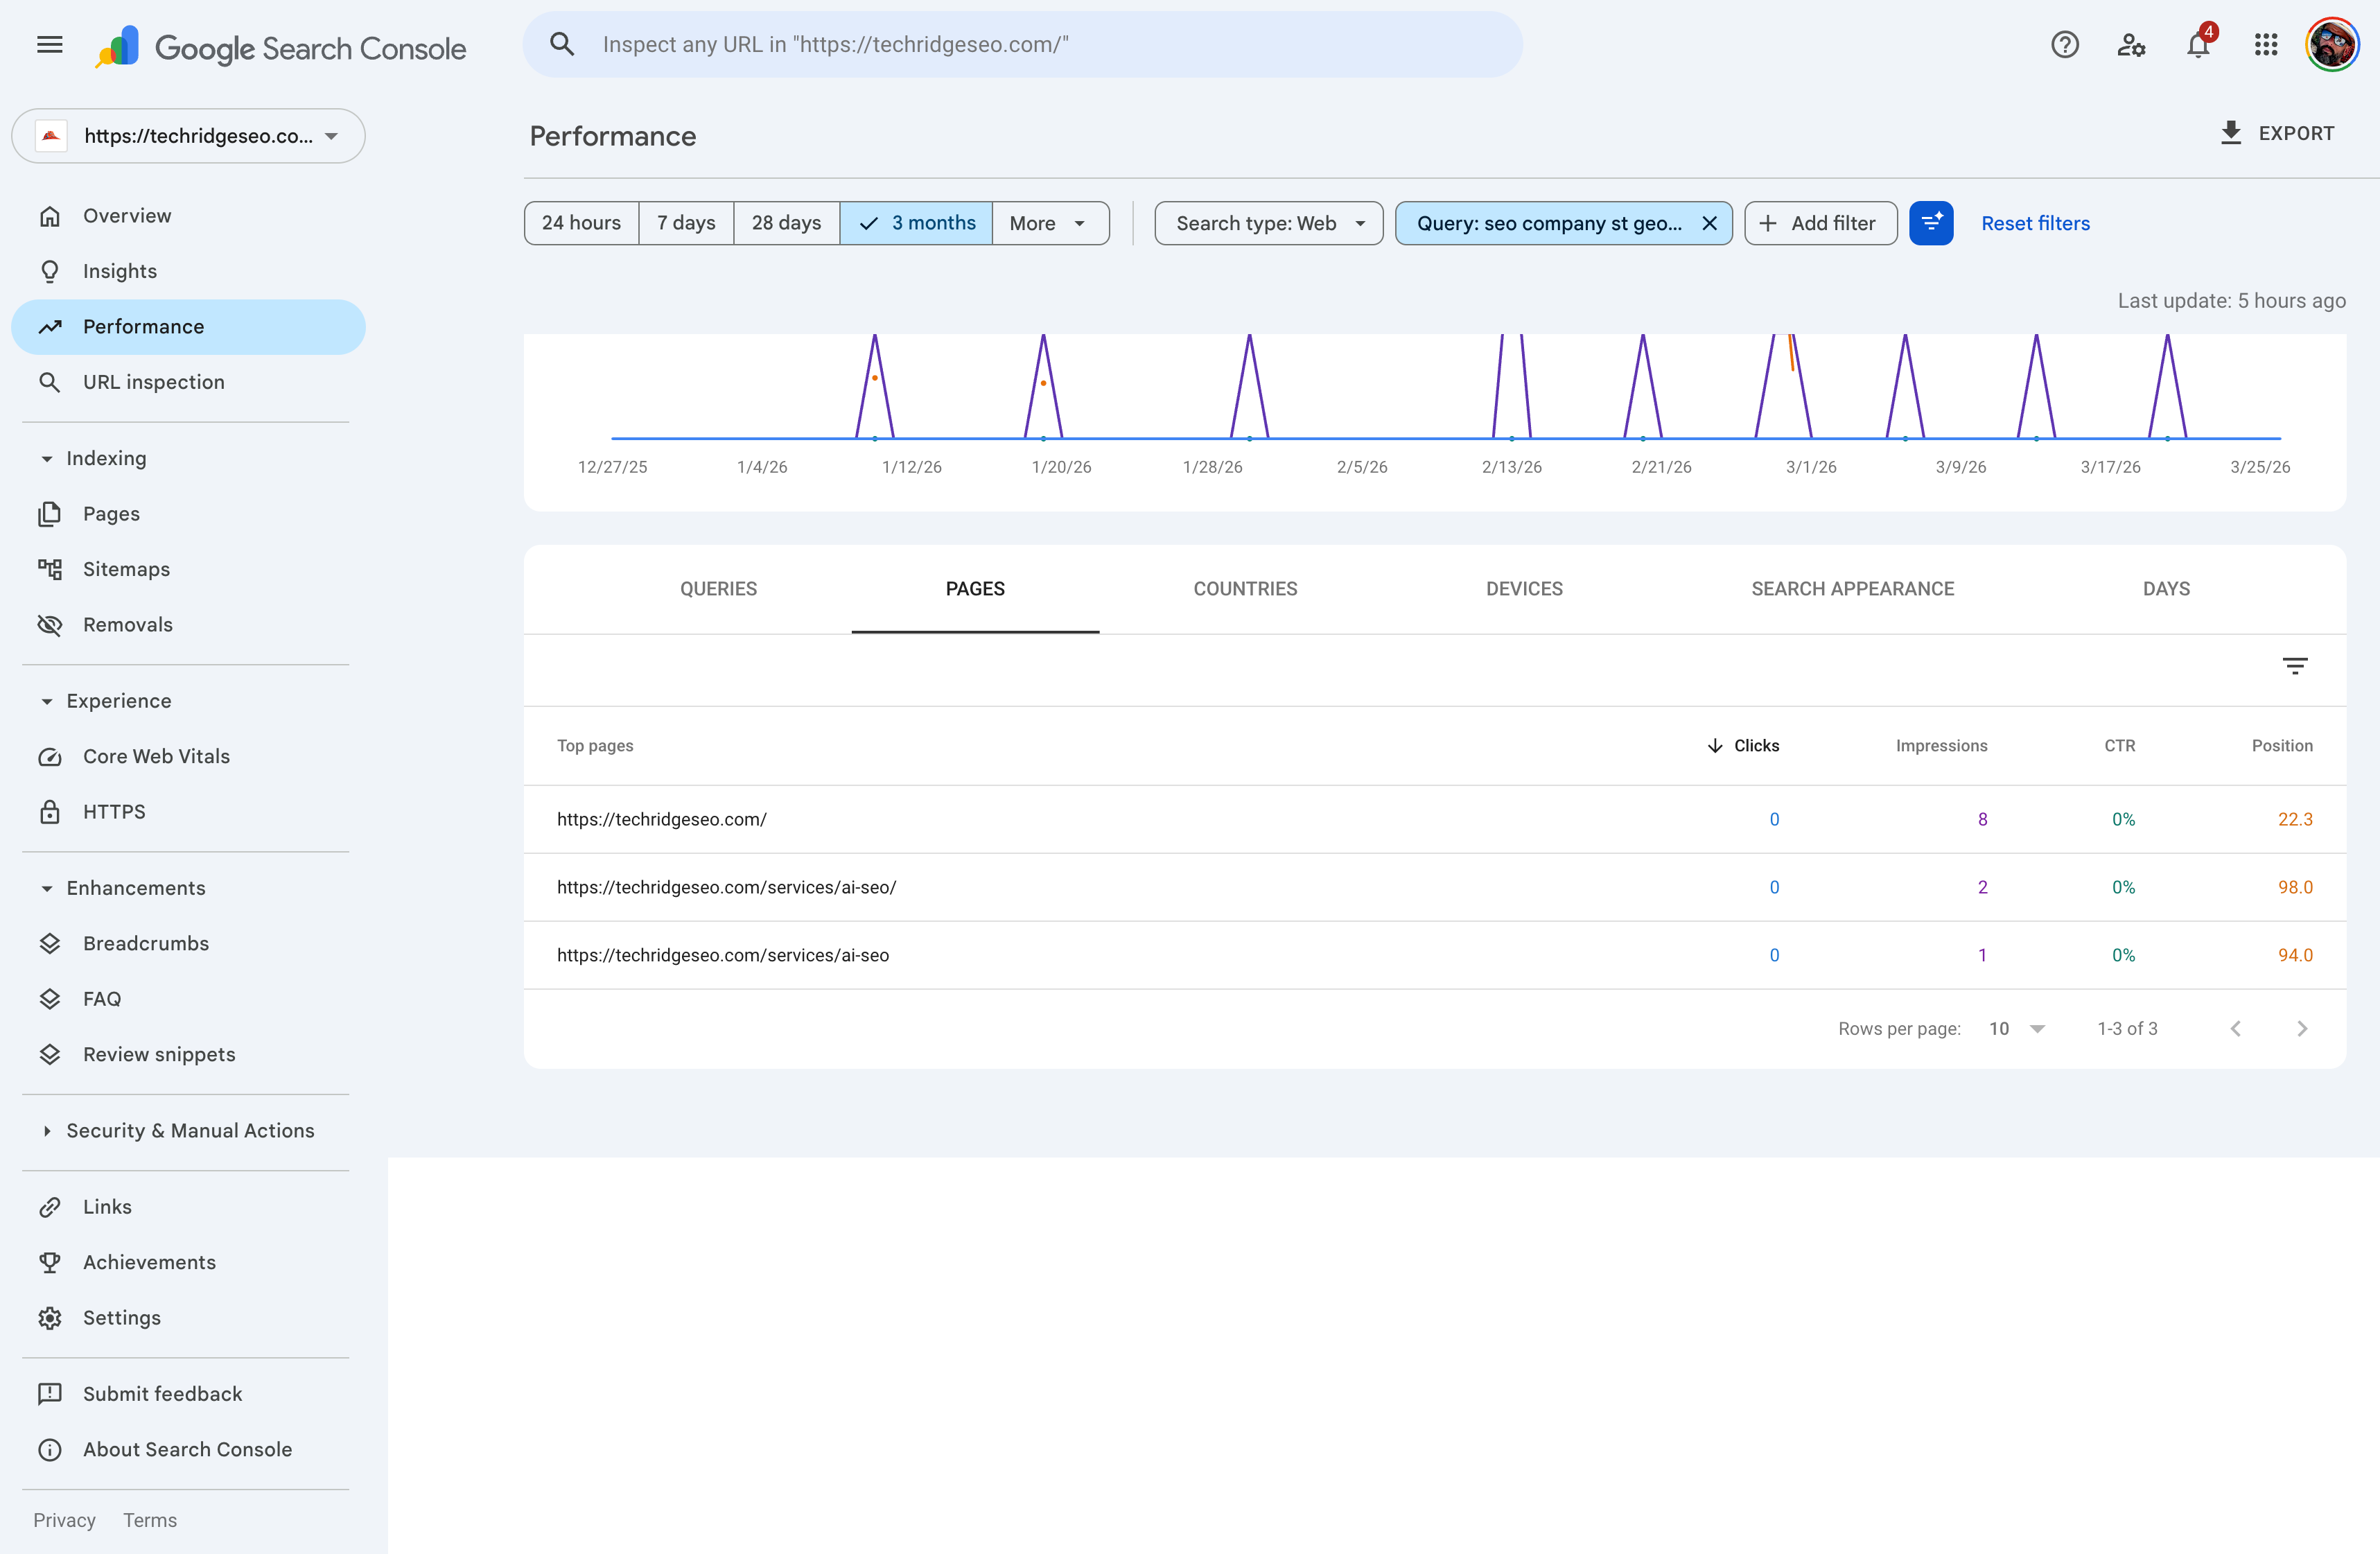Select the 24 hours date range
Viewport: 2380px width, 1554px height.
coord(581,223)
